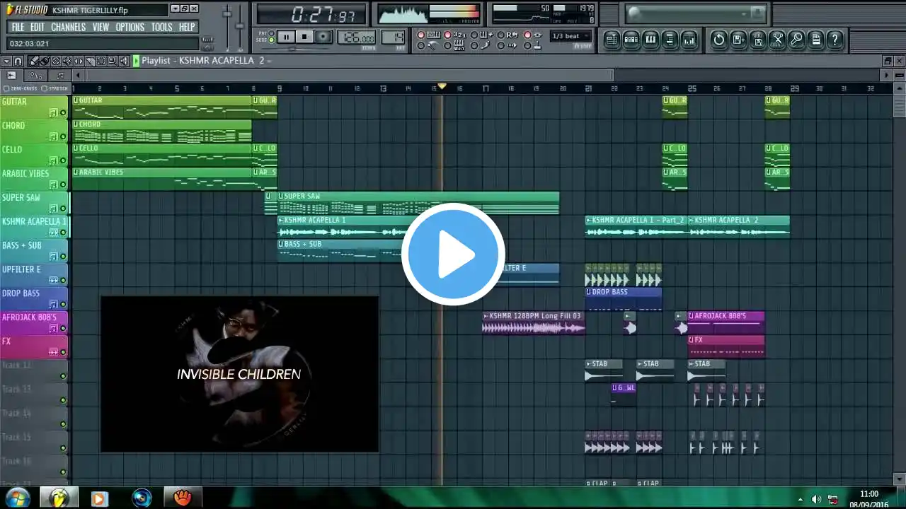
Task: Pause playback with the pause button
Action: [287, 37]
